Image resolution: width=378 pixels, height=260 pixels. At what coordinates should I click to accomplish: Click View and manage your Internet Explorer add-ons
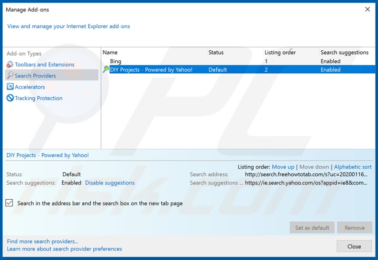coord(68,26)
